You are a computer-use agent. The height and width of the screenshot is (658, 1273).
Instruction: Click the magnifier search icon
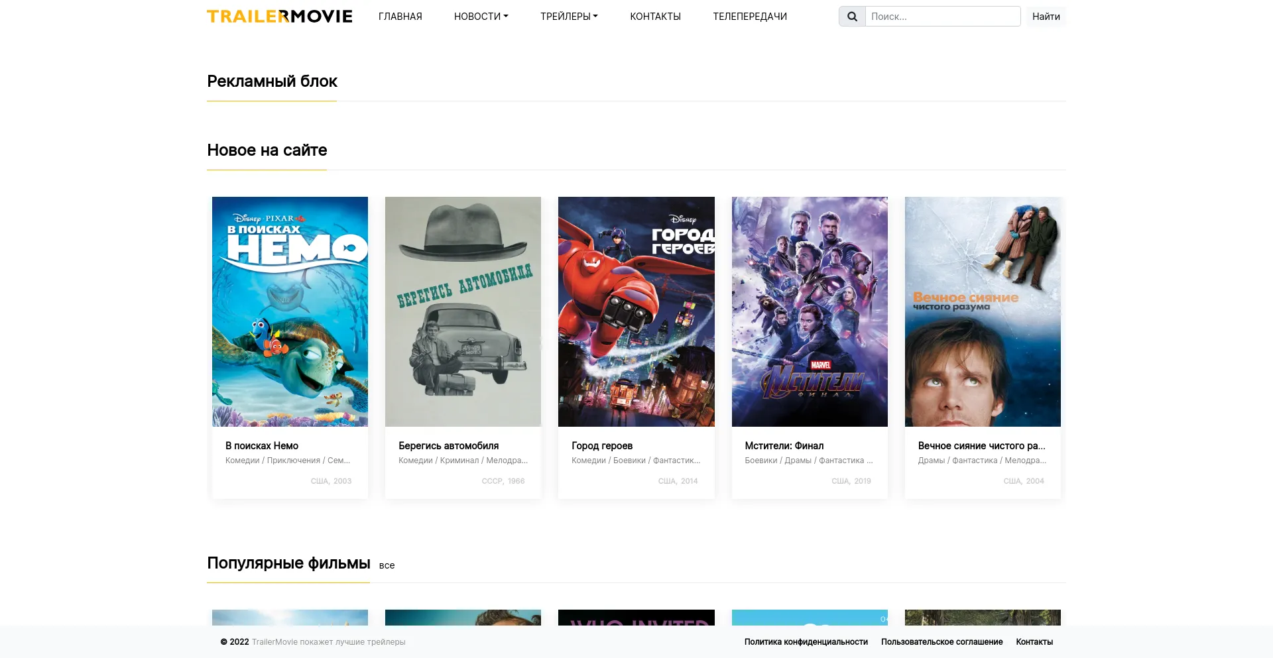(852, 17)
